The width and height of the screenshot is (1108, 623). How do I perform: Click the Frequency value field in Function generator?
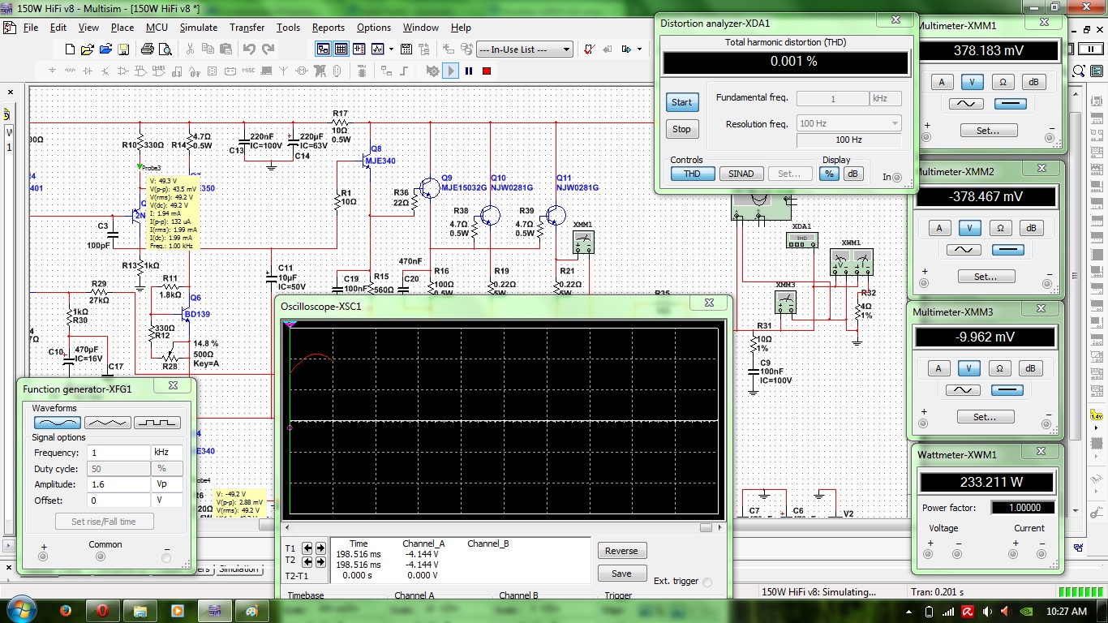click(117, 453)
